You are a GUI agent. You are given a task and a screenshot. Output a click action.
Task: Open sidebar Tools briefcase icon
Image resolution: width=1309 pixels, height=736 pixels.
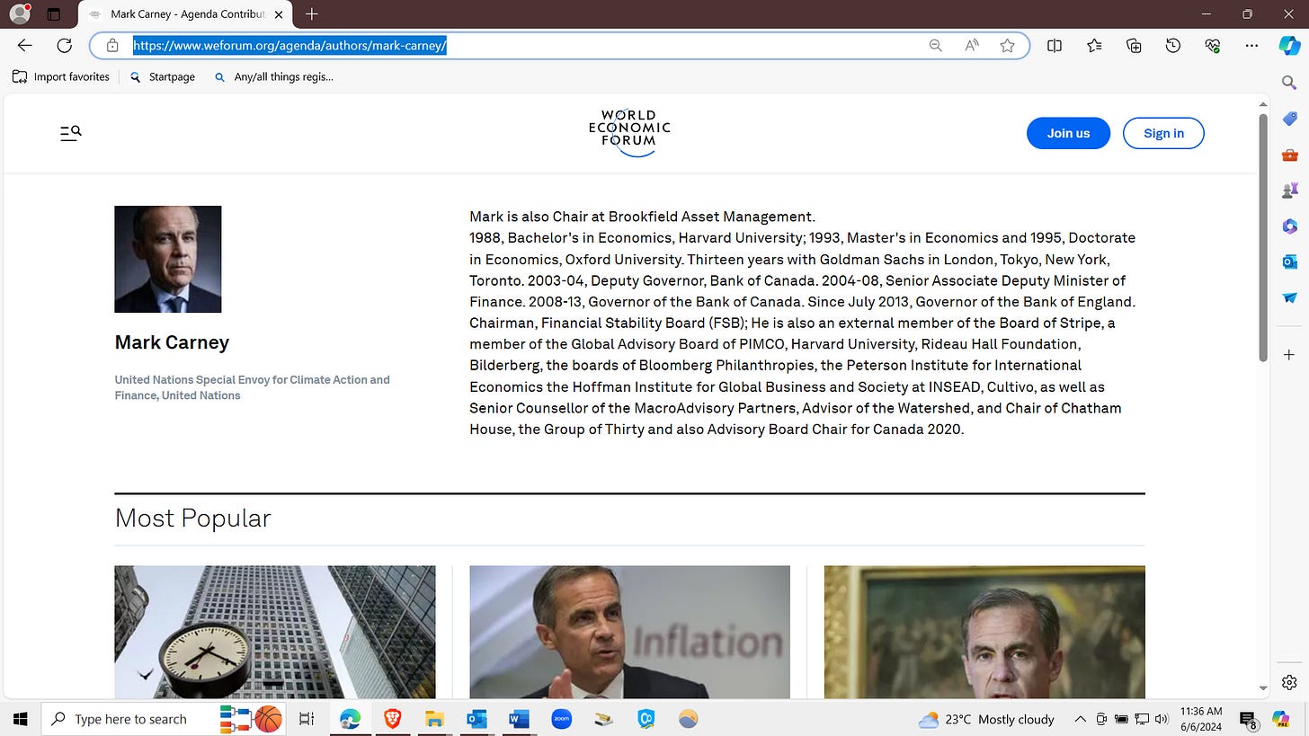(x=1289, y=155)
